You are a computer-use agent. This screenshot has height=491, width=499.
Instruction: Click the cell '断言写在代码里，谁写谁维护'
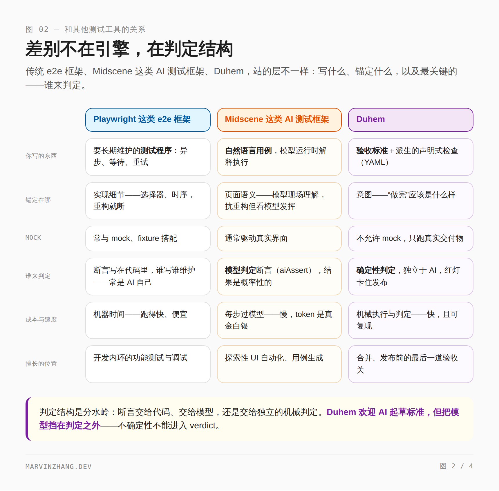tap(148, 277)
